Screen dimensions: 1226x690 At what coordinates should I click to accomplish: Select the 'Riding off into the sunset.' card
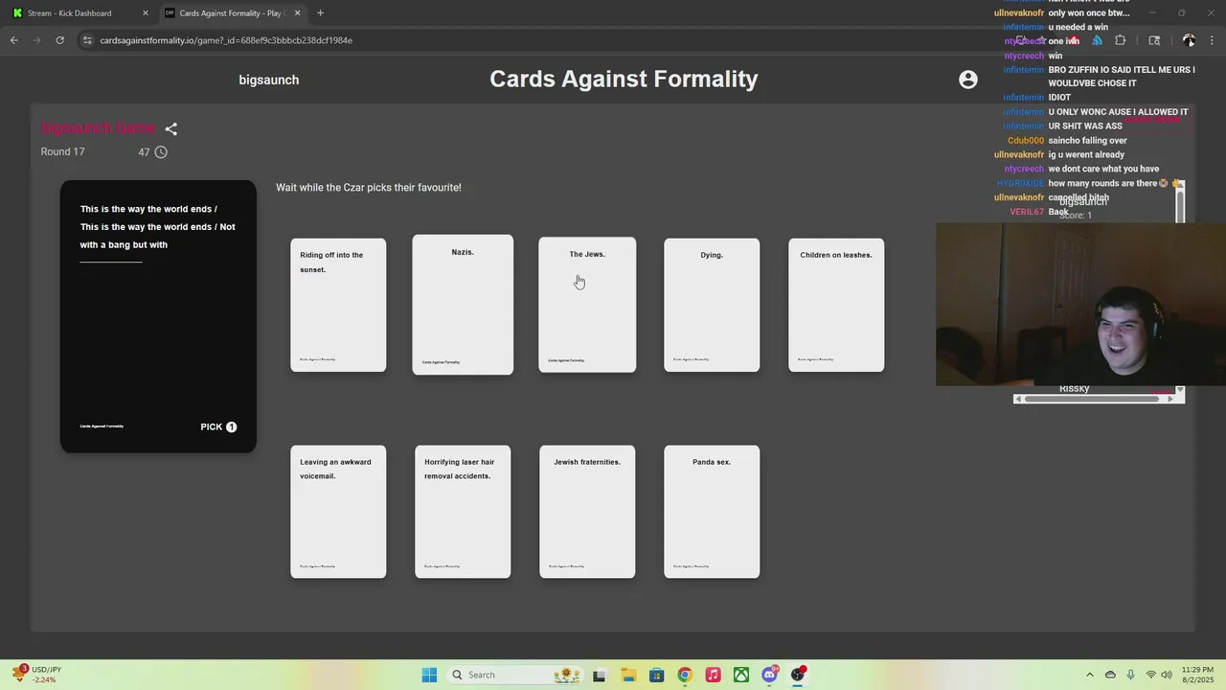coord(338,305)
